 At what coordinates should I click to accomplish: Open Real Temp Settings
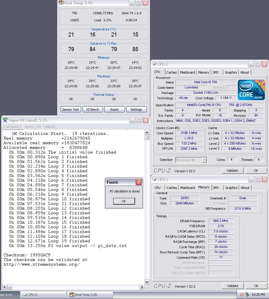pyautogui.click(x=136, y=109)
